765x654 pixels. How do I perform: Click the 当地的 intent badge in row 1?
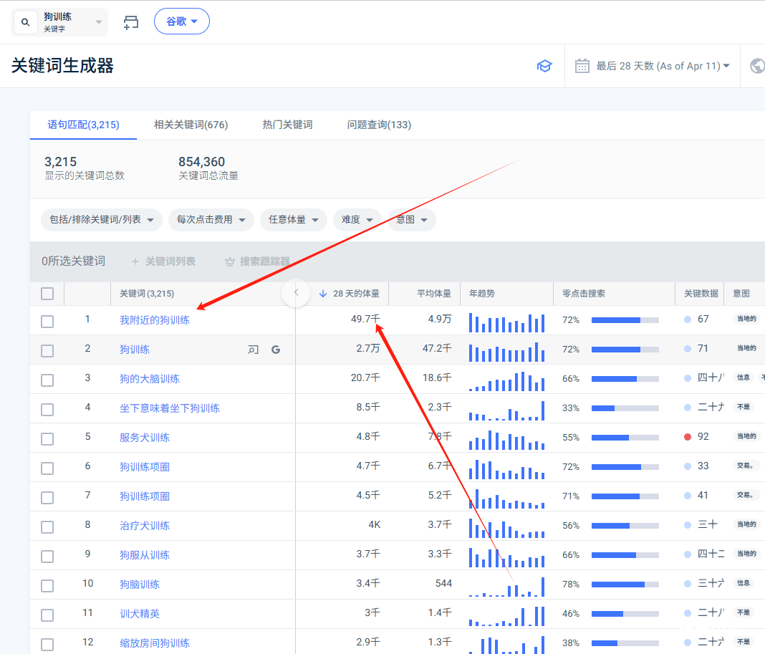pyautogui.click(x=746, y=319)
